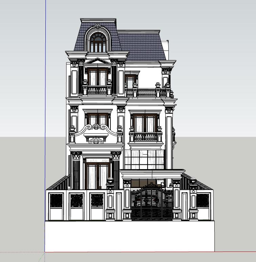Image resolution: width=256 pixels, height=262 pixels.
Task: Select the second-floor right balcony railing
Action: click(145, 137)
